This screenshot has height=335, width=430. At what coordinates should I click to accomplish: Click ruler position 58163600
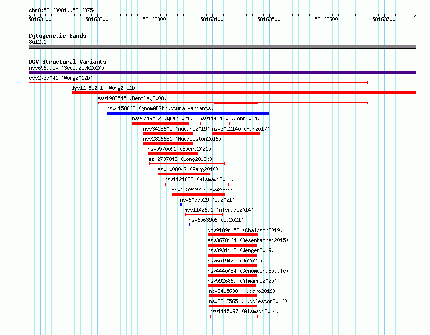click(x=326, y=19)
